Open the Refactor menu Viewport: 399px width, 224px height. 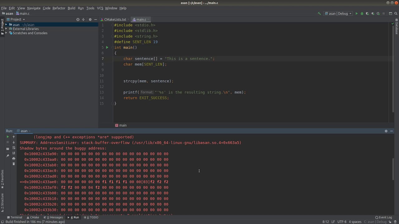[x=59, y=8]
